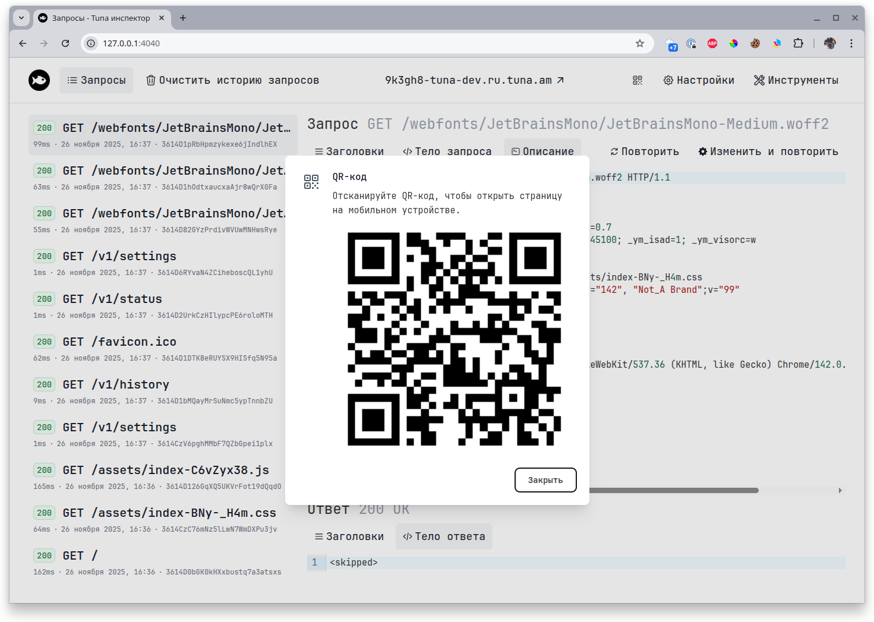Open the Тело ответа tab
Screen dimensions: 874x622
(444, 536)
